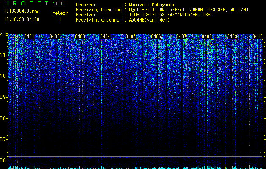Viewport: 266px width, 169px height.
Task: Click the Ovserver label
Action: pyautogui.click(x=86, y=5)
